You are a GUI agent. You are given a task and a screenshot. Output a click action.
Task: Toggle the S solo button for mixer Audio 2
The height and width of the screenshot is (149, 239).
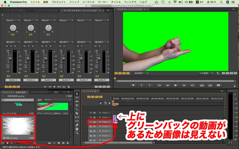tap(29, 46)
